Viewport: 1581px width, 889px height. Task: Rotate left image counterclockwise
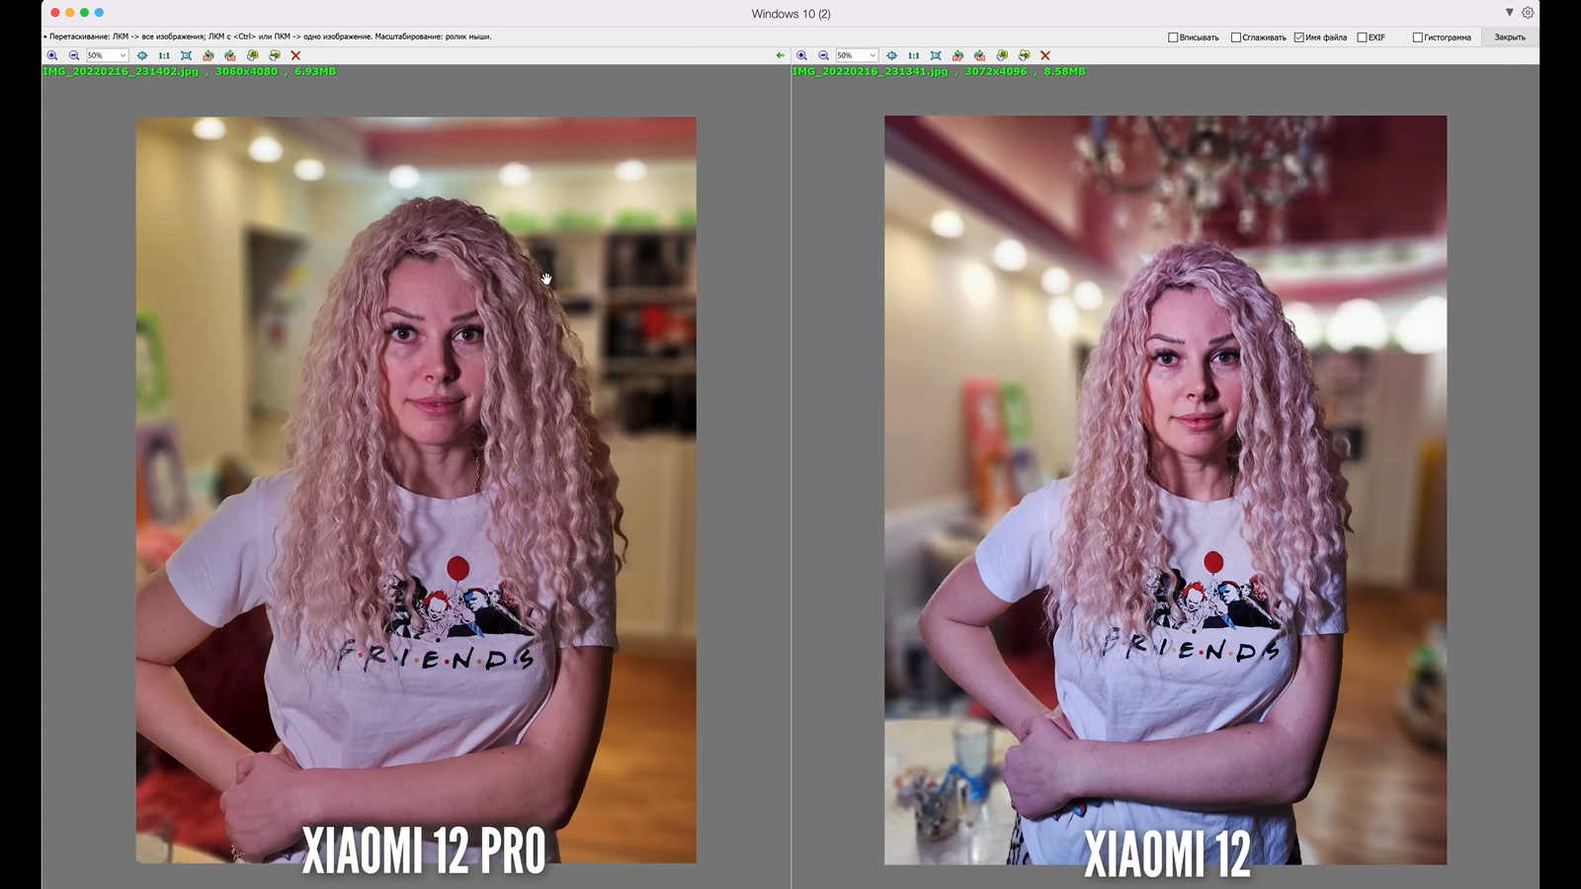(x=208, y=55)
